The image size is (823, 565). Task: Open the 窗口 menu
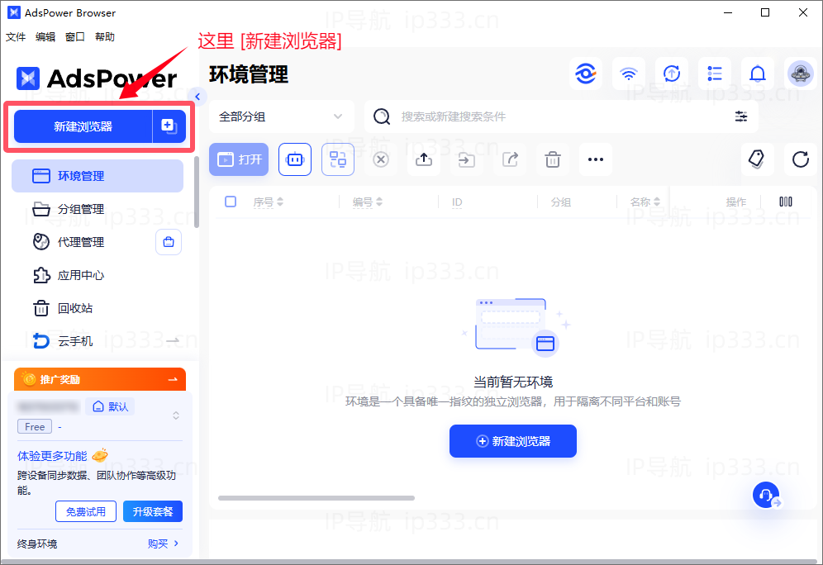(x=74, y=36)
